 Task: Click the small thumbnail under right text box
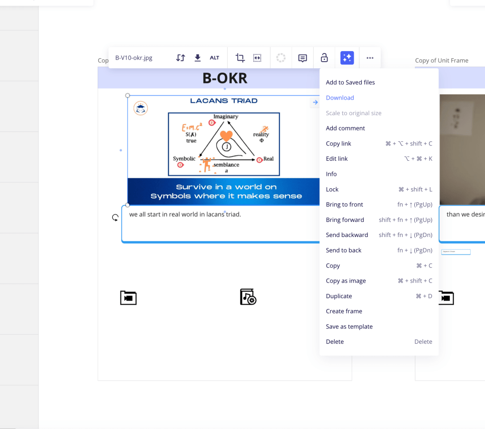click(x=456, y=252)
